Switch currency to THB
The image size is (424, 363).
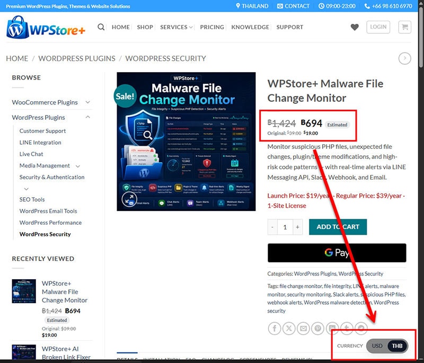(397, 346)
